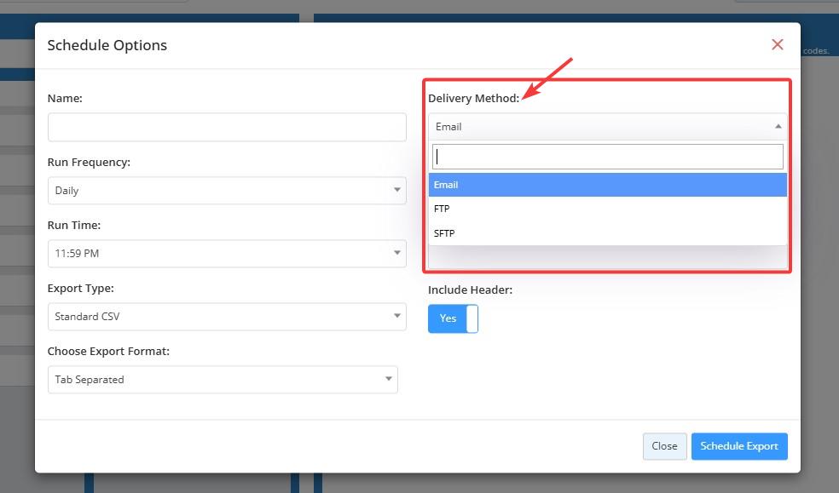
Task: Select Email delivery option
Action: click(x=608, y=185)
